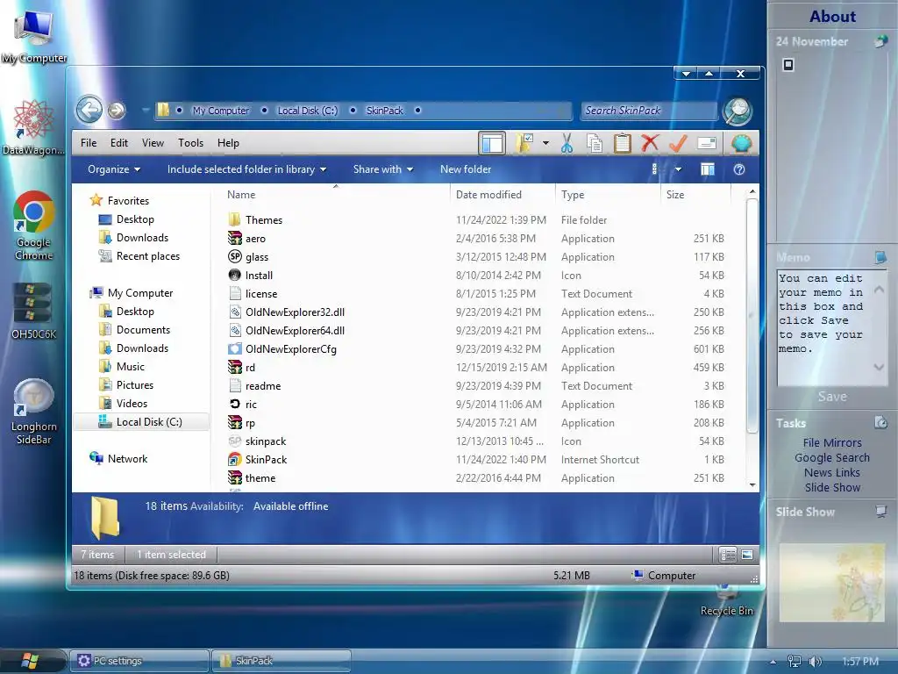Screen dimensions: 898x674
Task: Open the OH50C6K desktop icon
Action: [33, 310]
